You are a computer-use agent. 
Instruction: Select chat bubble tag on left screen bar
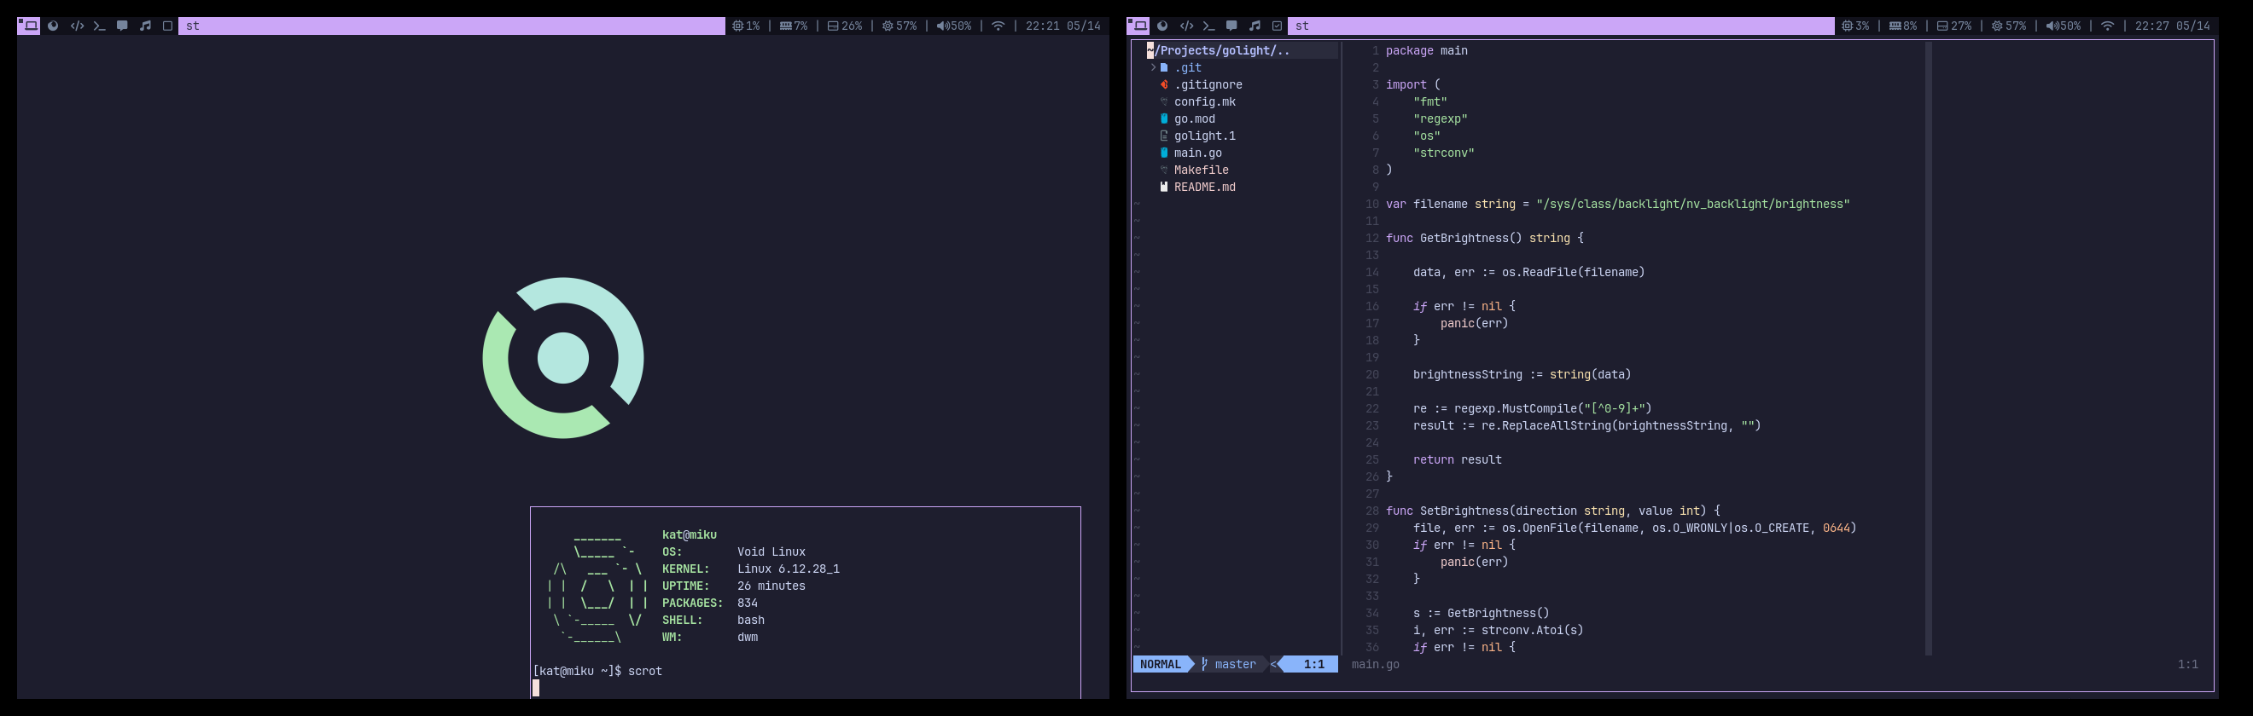pos(122,26)
